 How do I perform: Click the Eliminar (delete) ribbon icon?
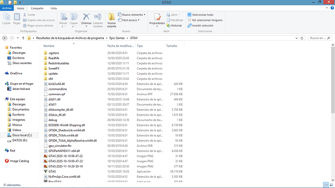coord(86,17)
